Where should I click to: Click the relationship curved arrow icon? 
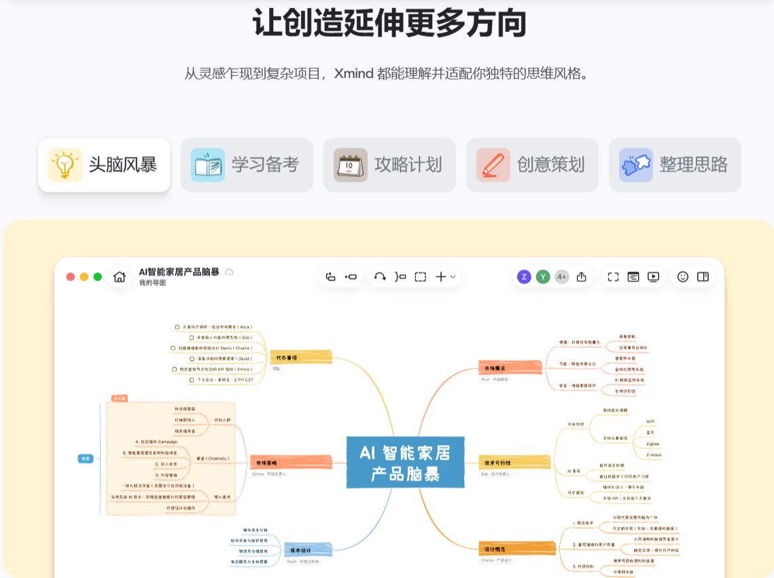point(380,276)
